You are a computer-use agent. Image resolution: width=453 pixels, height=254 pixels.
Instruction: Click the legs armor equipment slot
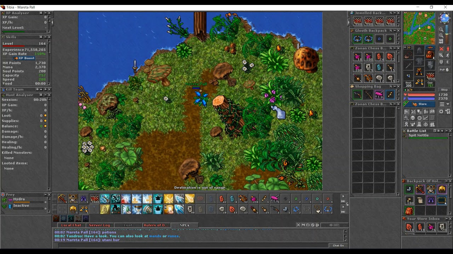tap(419, 71)
